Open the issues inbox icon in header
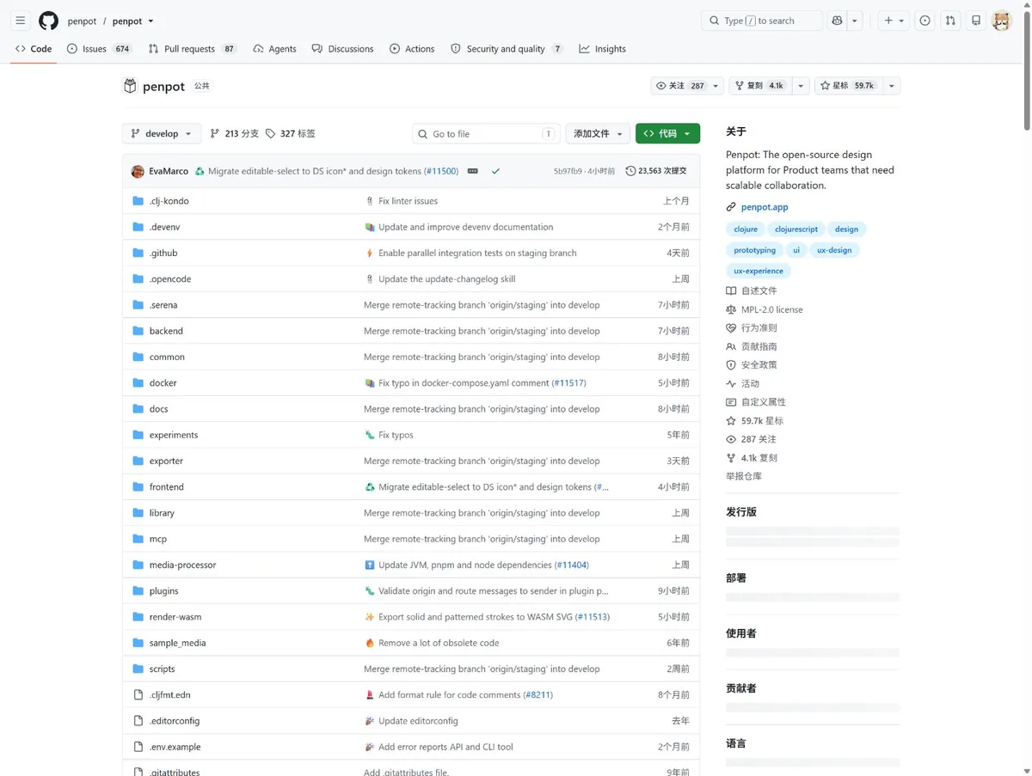The width and height of the screenshot is (1032, 776). click(x=924, y=21)
